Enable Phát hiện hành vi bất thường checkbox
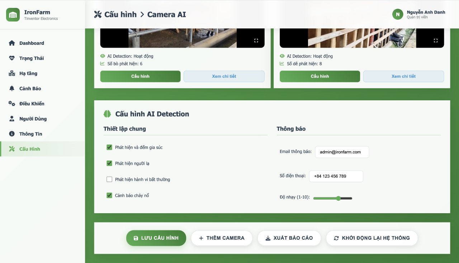 click(x=109, y=180)
